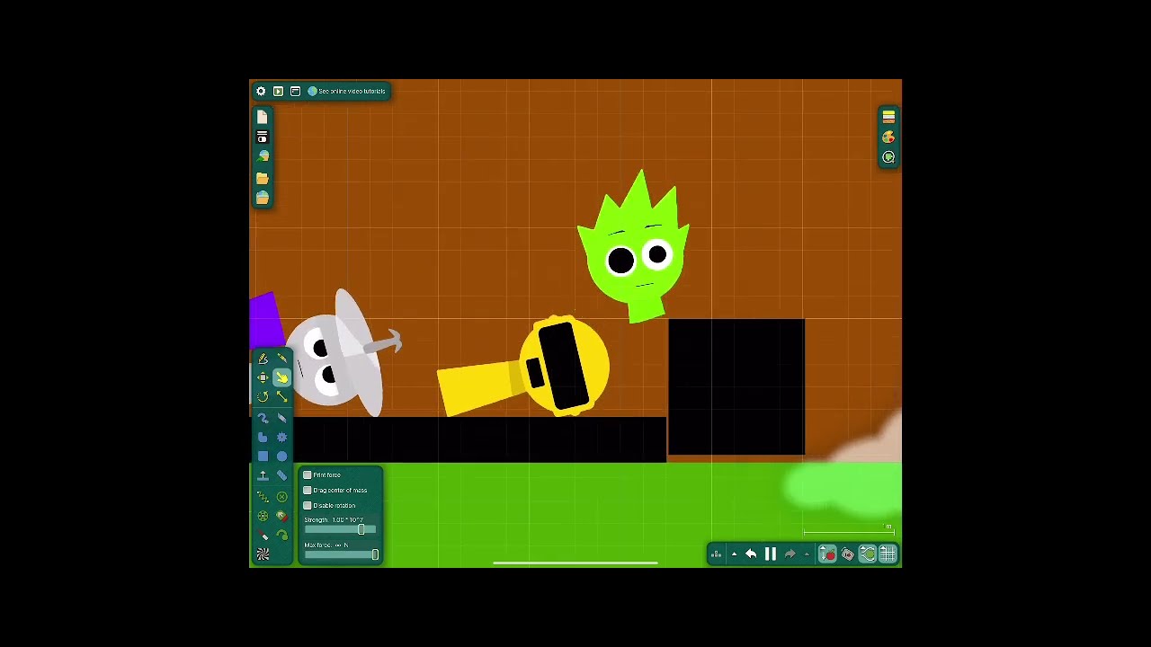Select the Texture tool
Screen dimensions: 1151x647
pyautogui.click(x=263, y=555)
